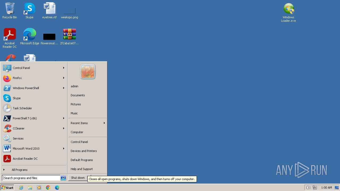Launch Internet Explorer from taskbar
340x191 pixels.
(x=21, y=188)
